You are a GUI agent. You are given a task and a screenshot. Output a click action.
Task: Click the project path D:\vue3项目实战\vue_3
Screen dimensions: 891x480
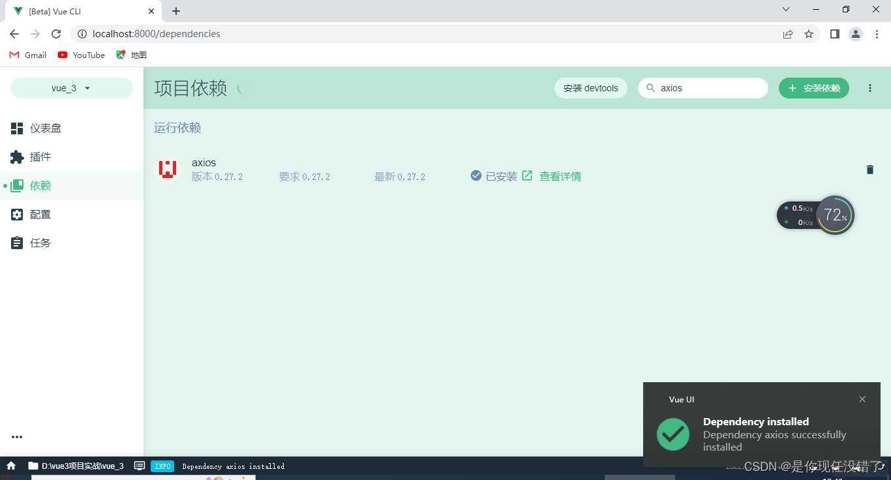(x=76, y=466)
